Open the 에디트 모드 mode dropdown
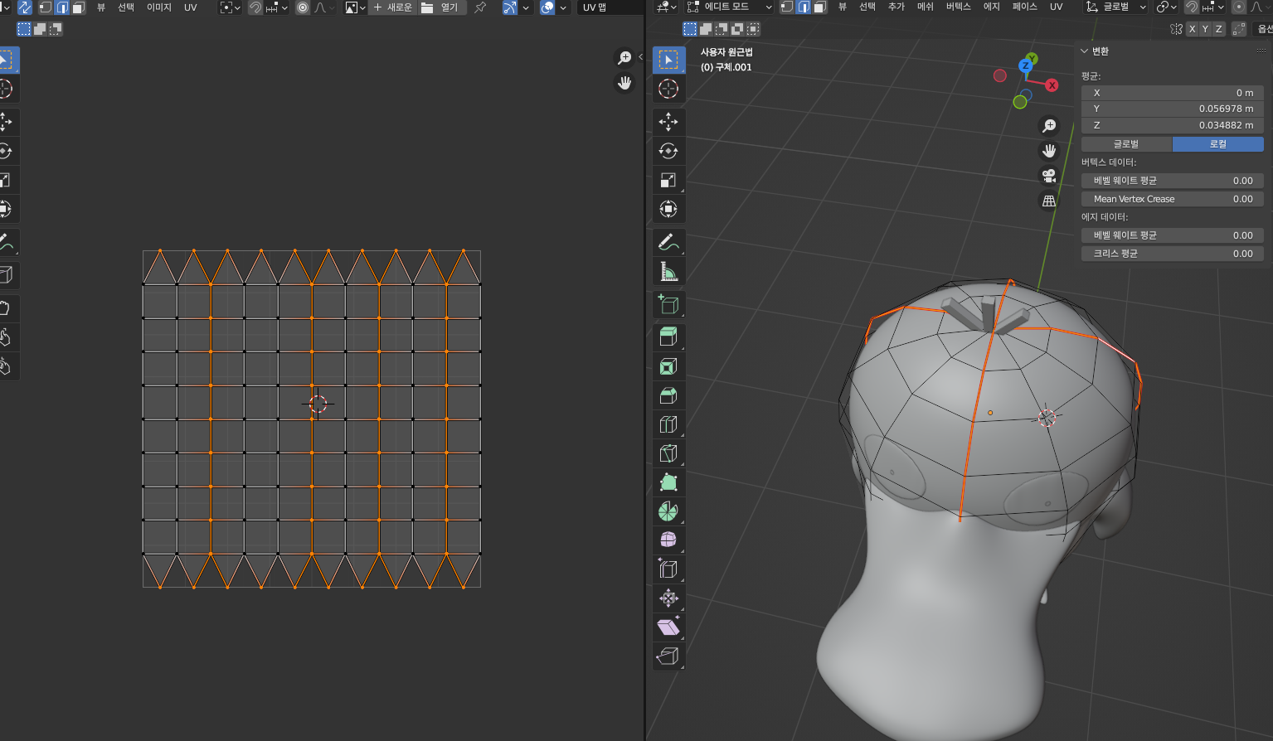The image size is (1273, 741). pyautogui.click(x=730, y=7)
